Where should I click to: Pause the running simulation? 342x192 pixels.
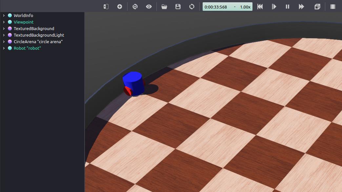(288, 7)
